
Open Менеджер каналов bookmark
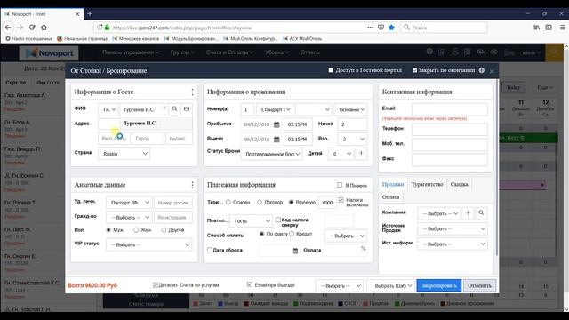[136, 38]
